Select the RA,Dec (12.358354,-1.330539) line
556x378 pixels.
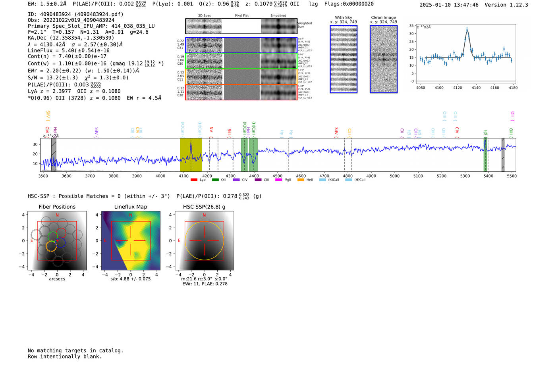[71, 38]
